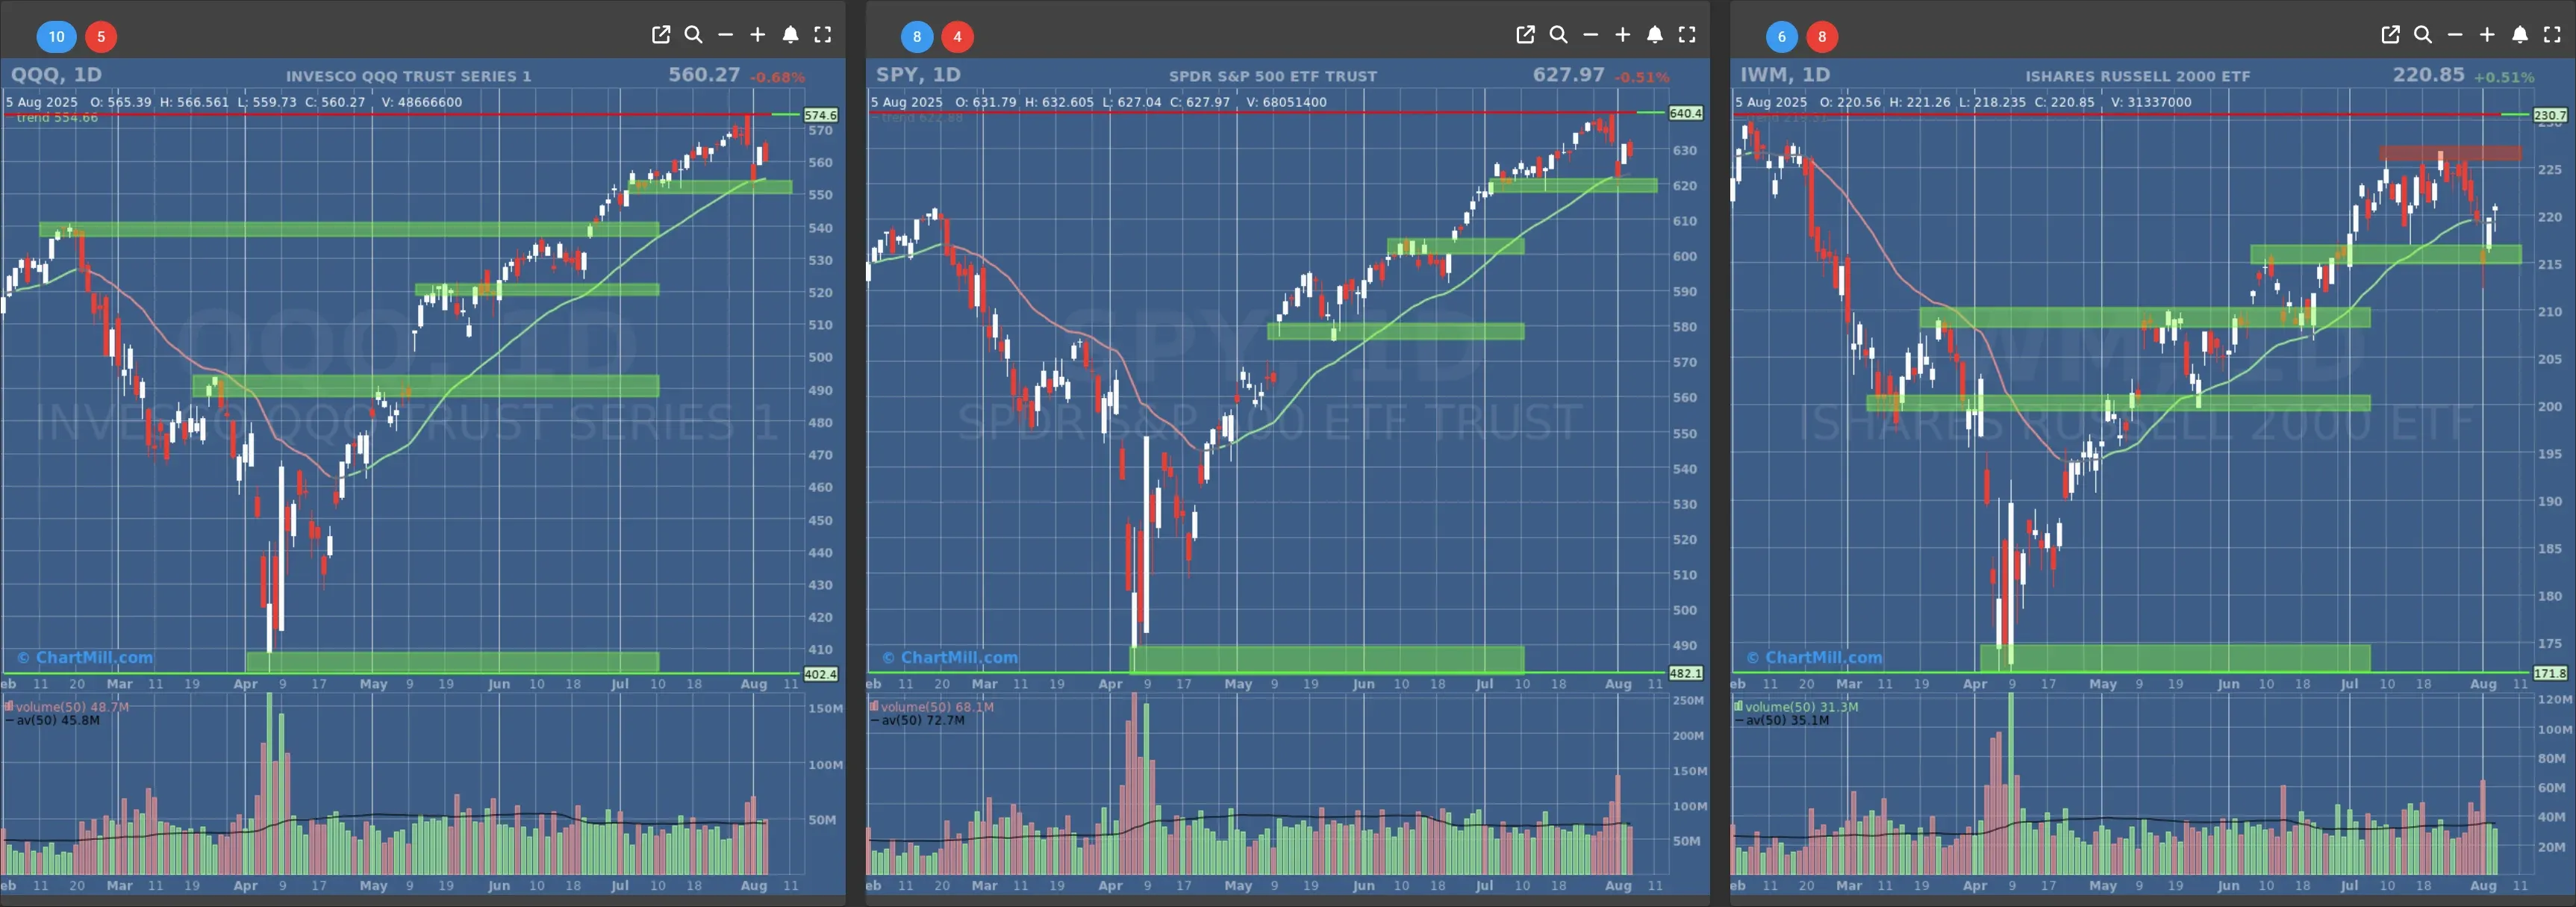
Task: Click the IWM change +0.51%
Action: pos(2504,77)
